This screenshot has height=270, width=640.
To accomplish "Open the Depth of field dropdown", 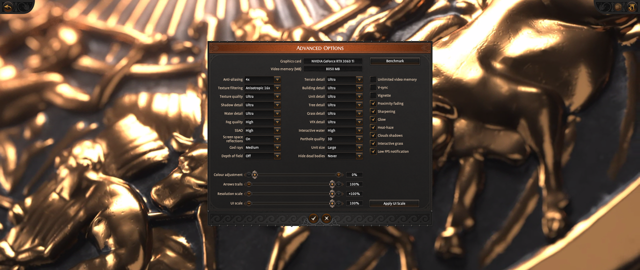I will [x=262, y=156].
